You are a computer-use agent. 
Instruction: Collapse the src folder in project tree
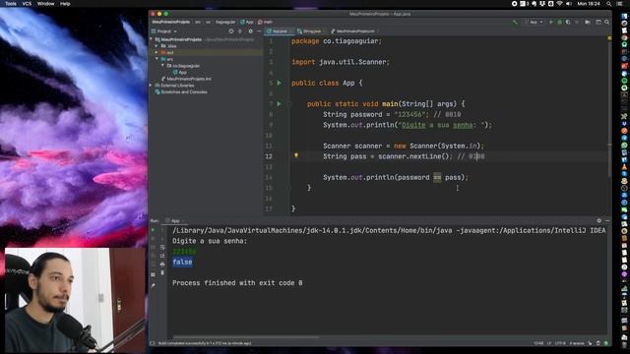(157, 59)
